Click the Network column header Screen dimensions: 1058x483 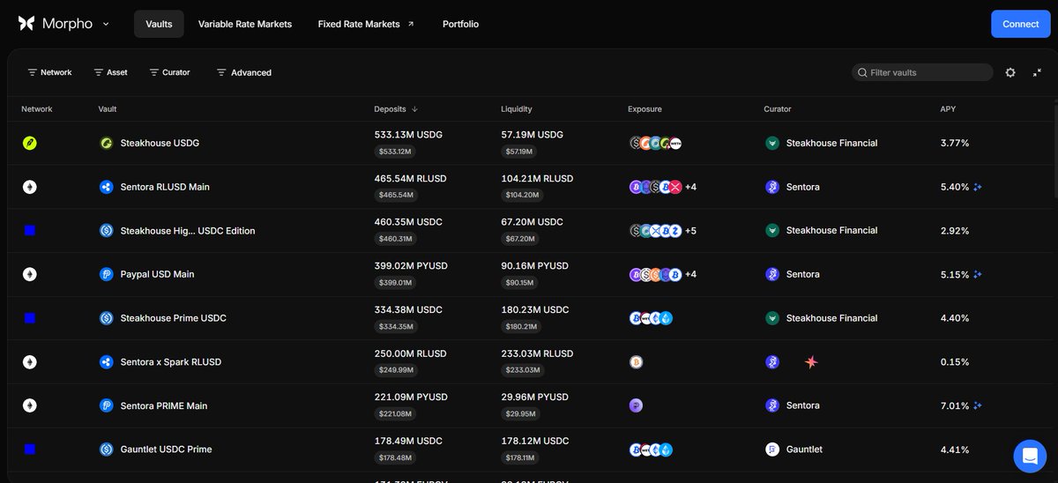(37, 109)
